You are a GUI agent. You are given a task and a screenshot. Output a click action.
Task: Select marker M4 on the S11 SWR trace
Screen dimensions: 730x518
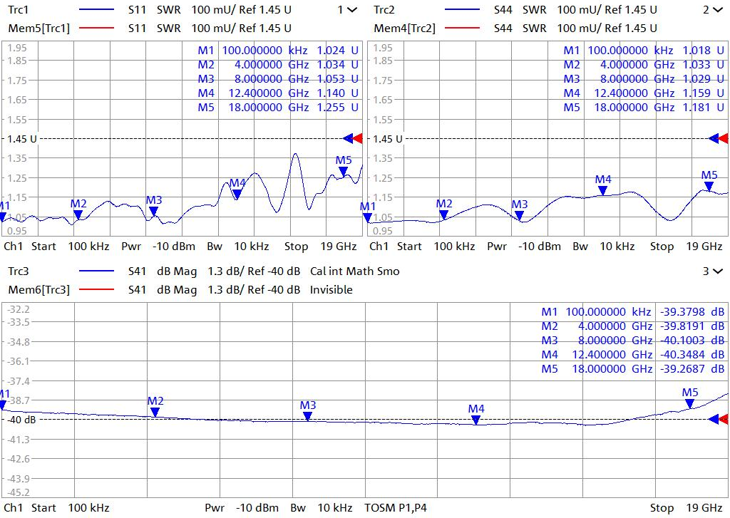coord(237,193)
